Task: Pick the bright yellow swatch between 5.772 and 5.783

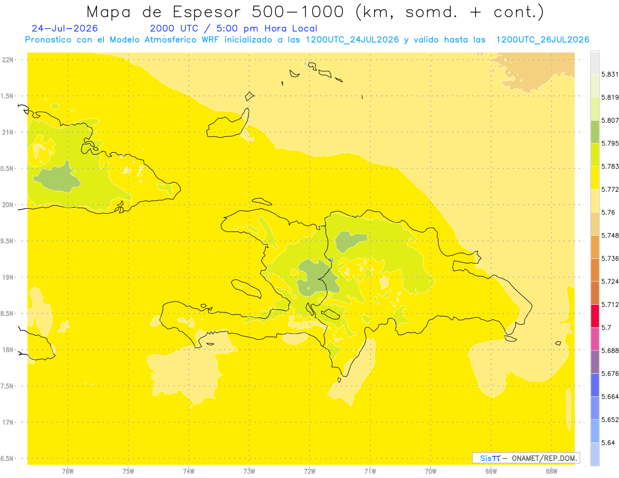Action: pyautogui.click(x=595, y=177)
